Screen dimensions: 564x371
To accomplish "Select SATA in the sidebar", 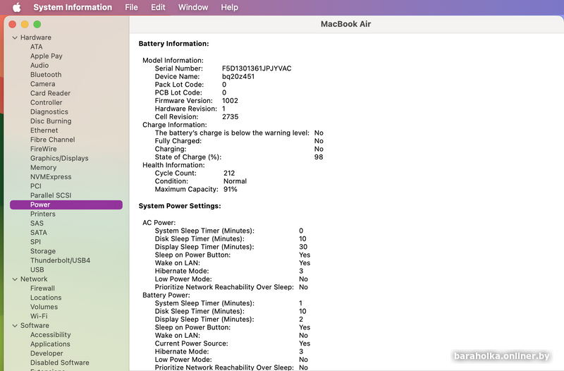I will click(39, 233).
